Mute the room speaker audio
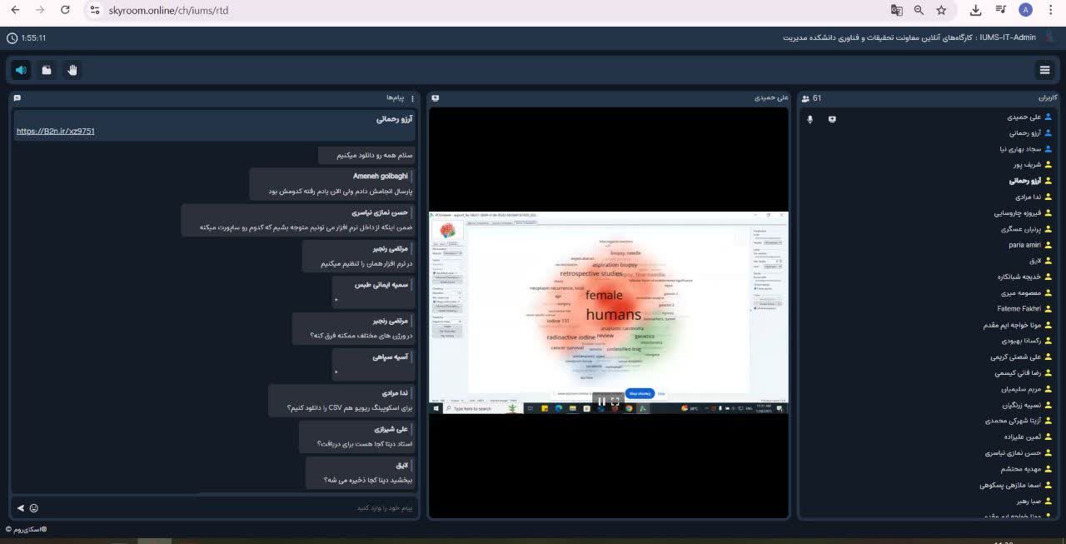The height and width of the screenshot is (544, 1066). 22,70
